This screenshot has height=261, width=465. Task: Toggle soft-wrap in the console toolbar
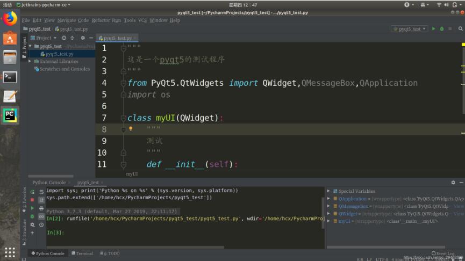pos(41,192)
